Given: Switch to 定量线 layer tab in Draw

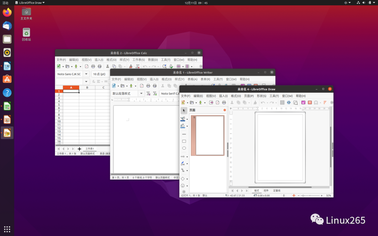Looking at the screenshot, I should (x=276, y=191).
